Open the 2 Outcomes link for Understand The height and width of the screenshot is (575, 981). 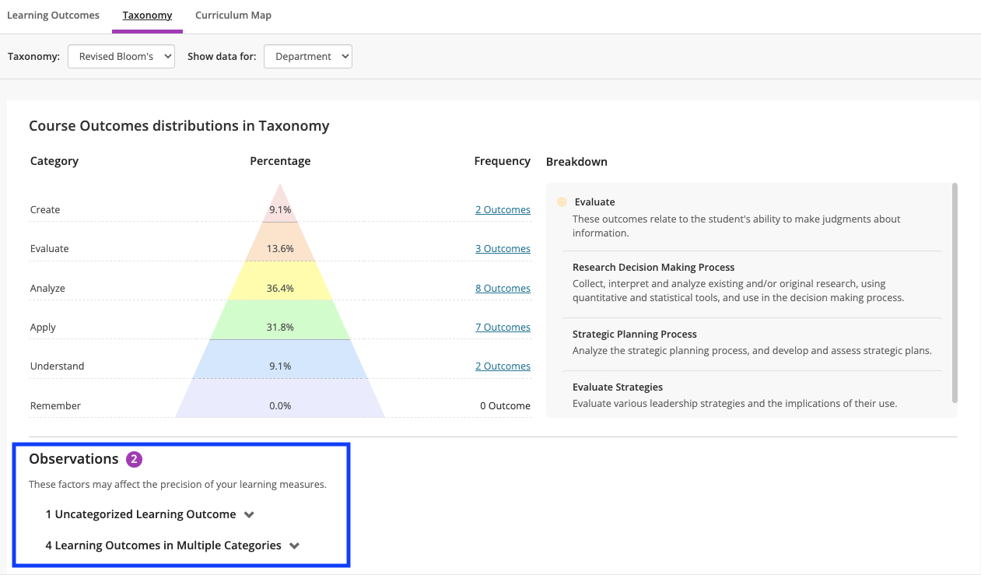pyautogui.click(x=503, y=366)
